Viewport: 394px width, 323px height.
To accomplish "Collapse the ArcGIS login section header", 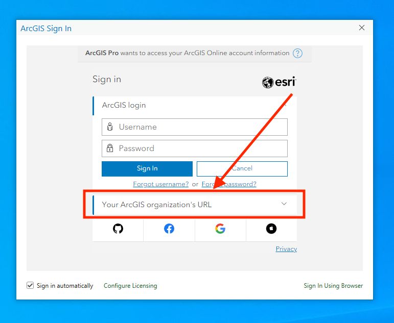I will tap(195, 105).
